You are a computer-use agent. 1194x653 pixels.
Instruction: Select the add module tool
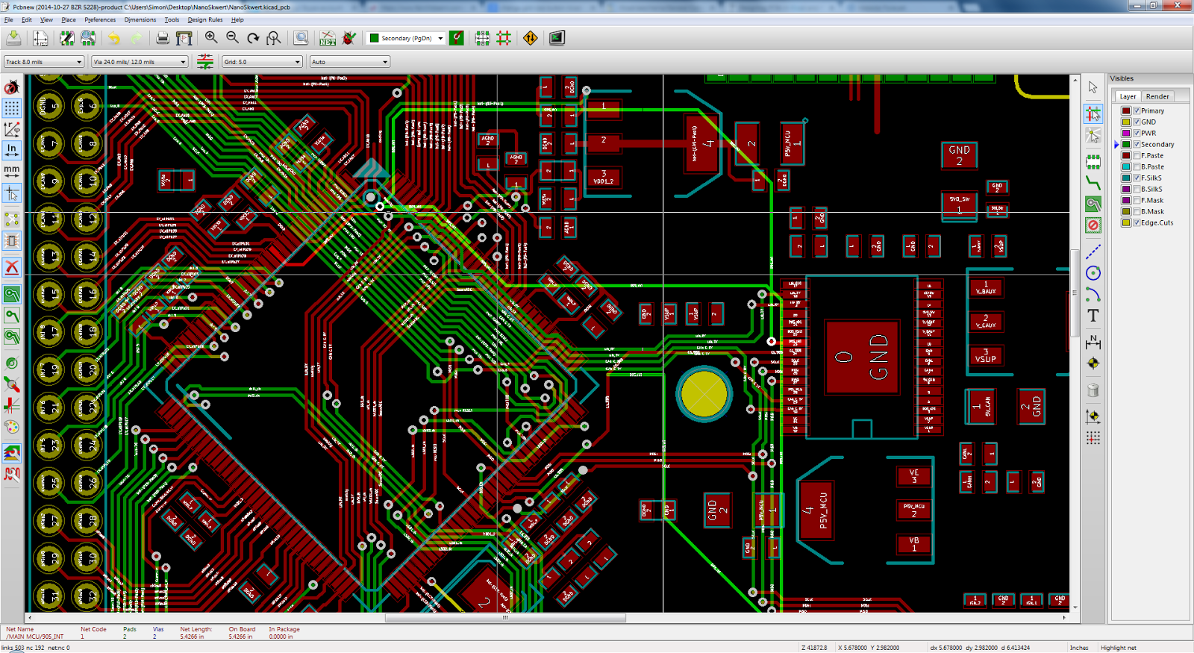[x=1093, y=162]
